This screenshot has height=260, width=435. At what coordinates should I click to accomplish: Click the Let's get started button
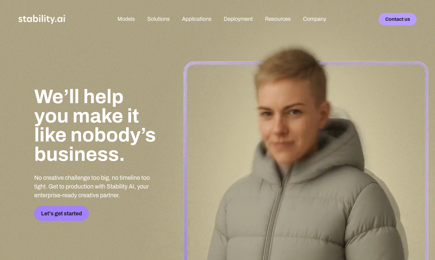click(61, 214)
